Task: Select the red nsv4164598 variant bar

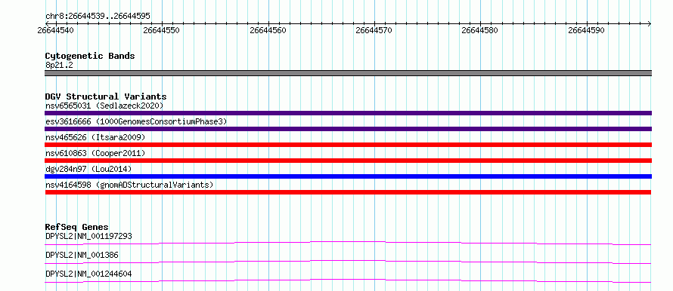Action: (x=348, y=192)
